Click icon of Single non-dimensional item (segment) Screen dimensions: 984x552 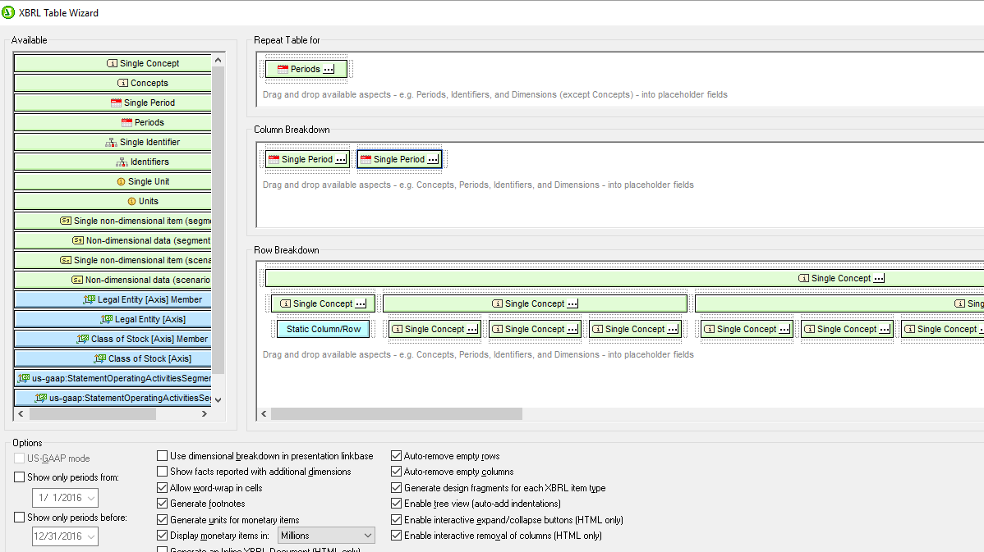click(66, 221)
